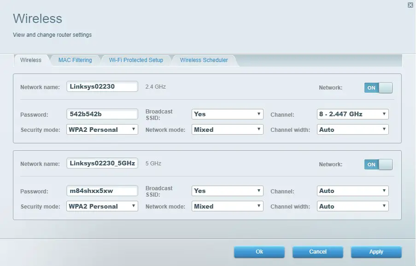
Task: Click the '5 GHz' band label
Action: click(153, 164)
